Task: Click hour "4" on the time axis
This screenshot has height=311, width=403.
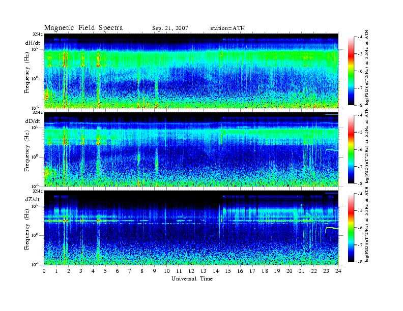Action: pyautogui.click(x=93, y=271)
